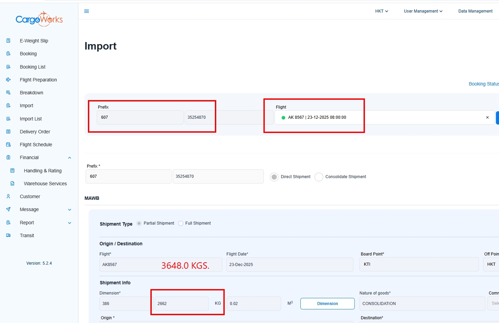Open the HKT station dropdown
The width and height of the screenshot is (499, 323).
click(382, 11)
